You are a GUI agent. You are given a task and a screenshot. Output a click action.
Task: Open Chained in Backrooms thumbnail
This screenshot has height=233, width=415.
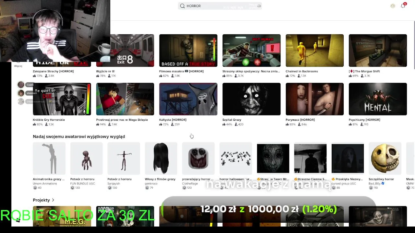pos(314,50)
